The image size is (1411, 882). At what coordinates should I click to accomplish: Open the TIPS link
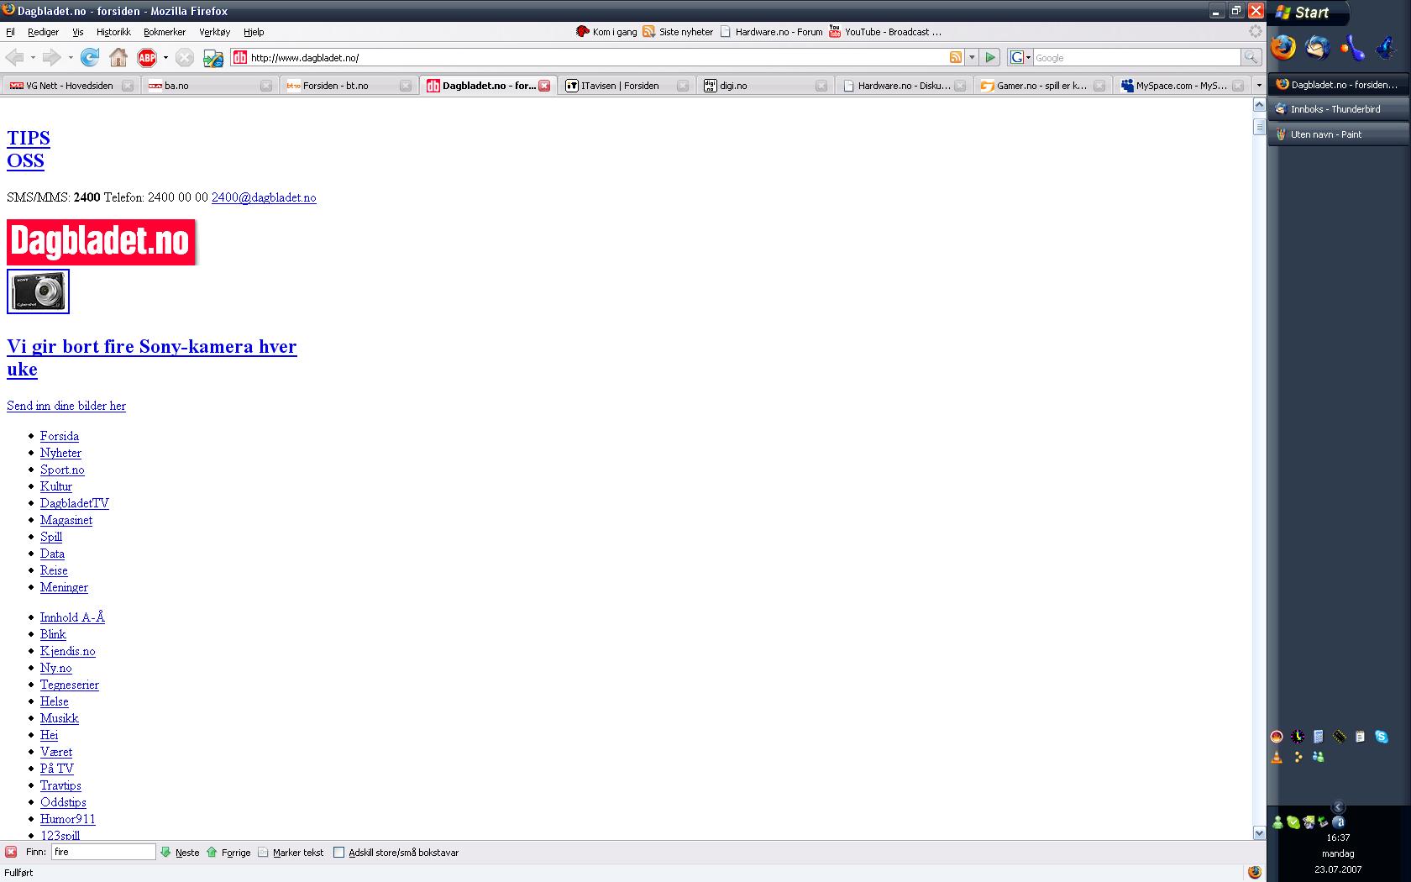(29, 138)
